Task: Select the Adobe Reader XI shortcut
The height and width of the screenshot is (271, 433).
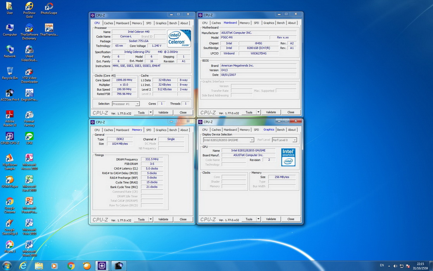Action: (x=10, y=119)
